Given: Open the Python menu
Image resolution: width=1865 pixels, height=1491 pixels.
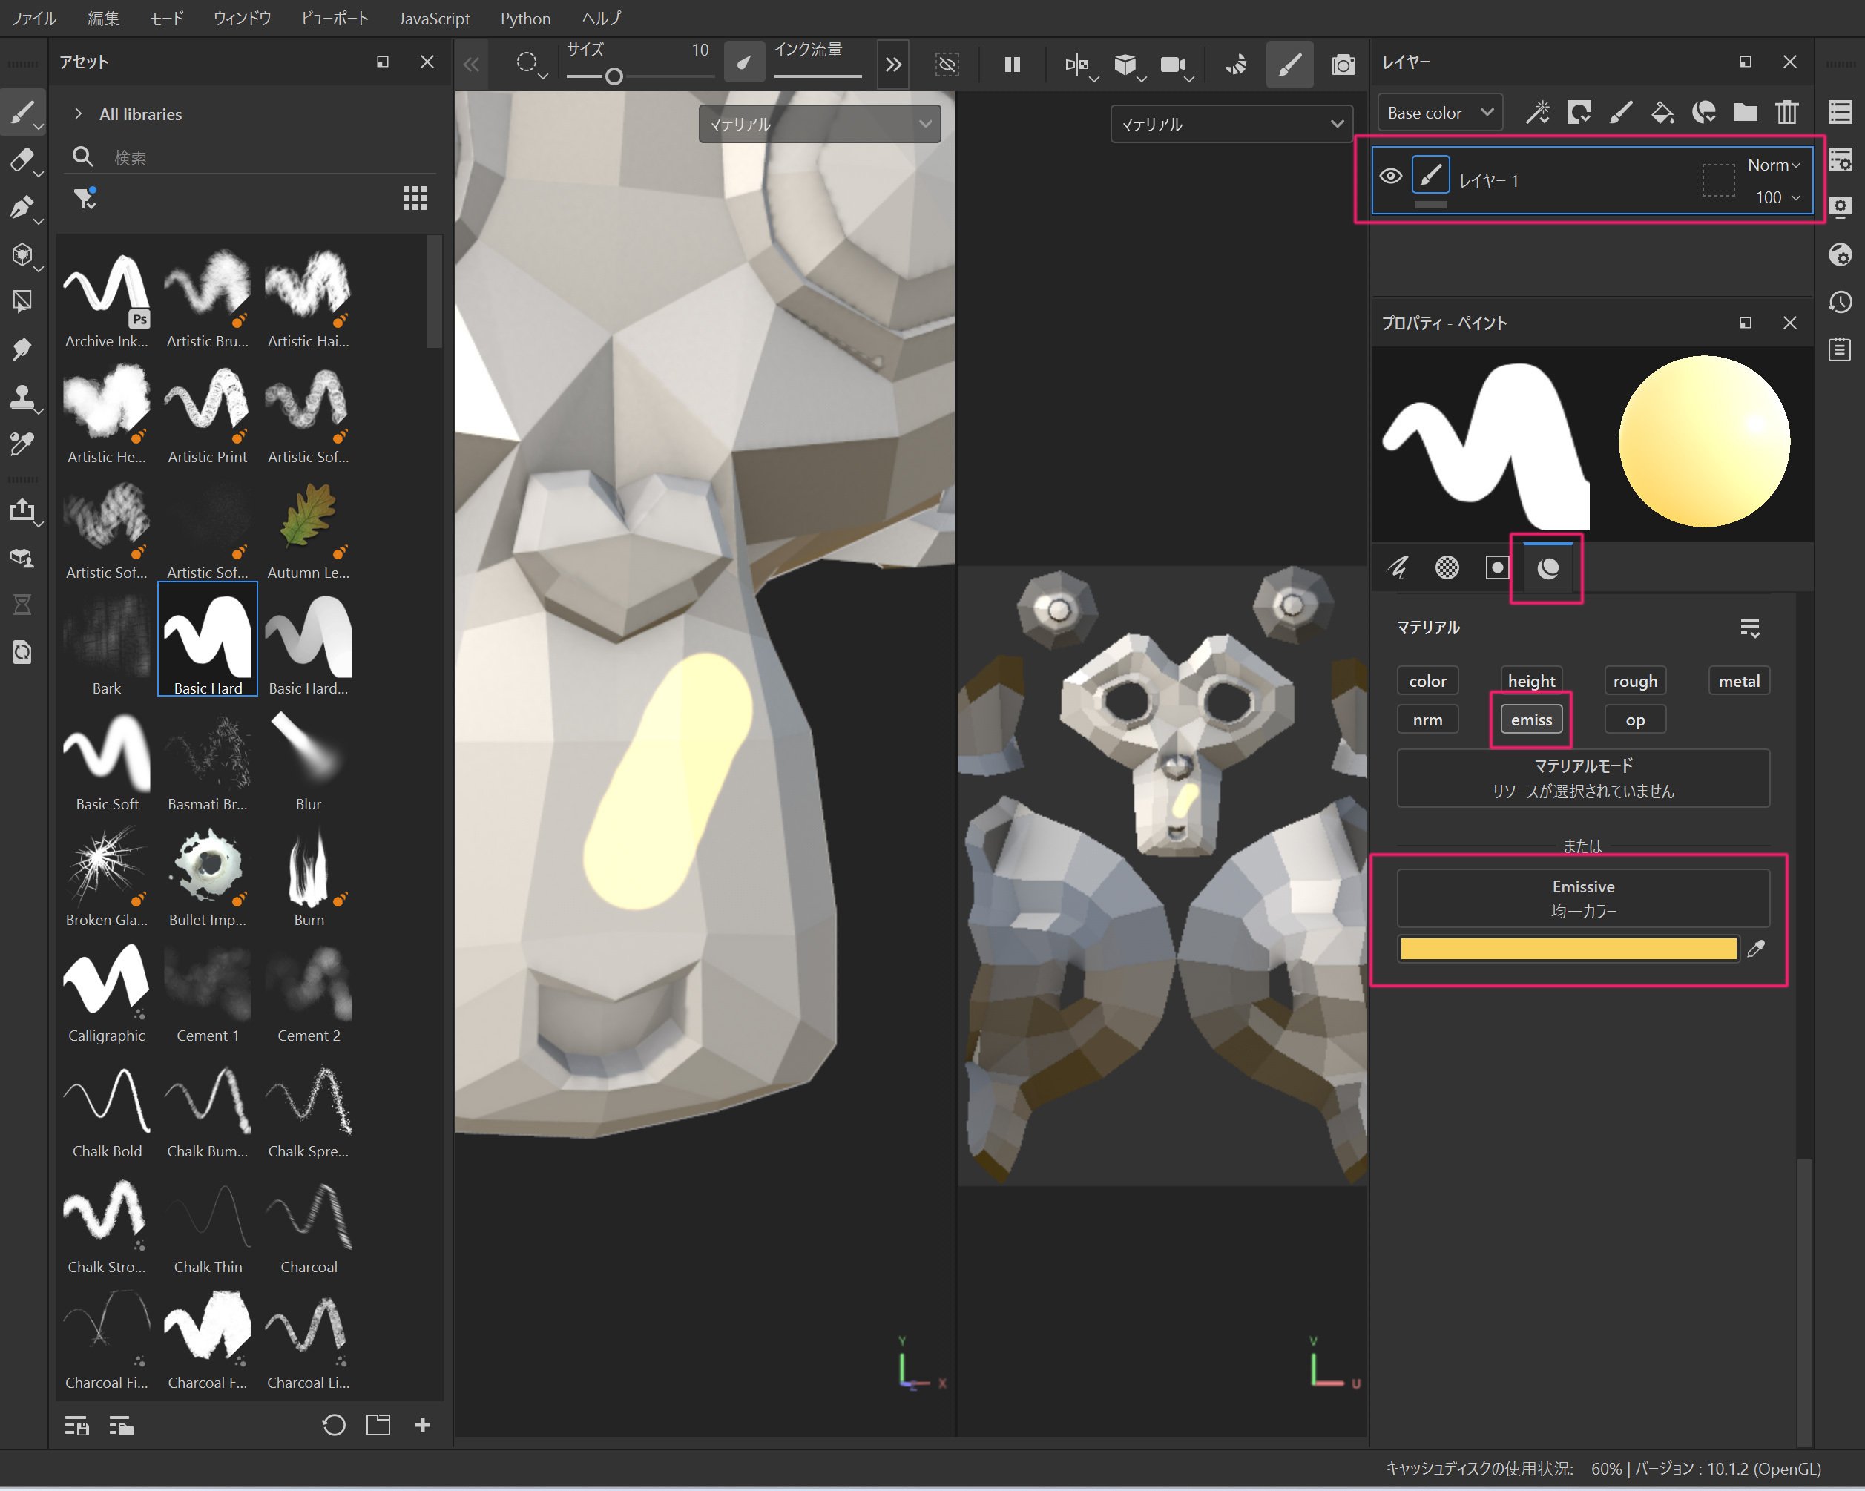Looking at the screenshot, I should (x=525, y=18).
